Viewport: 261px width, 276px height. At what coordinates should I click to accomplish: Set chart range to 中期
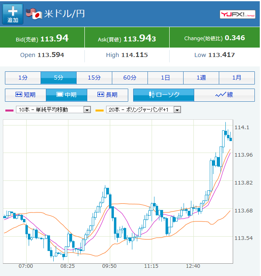pyautogui.click(x=66, y=95)
